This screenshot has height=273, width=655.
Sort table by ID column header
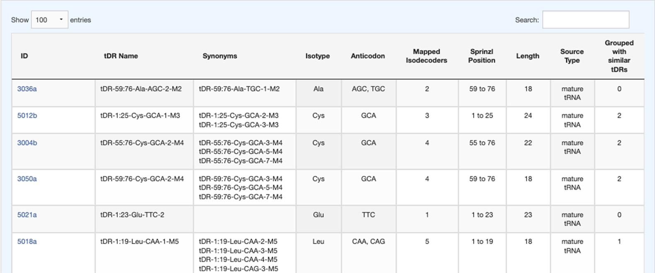(24, 56)
